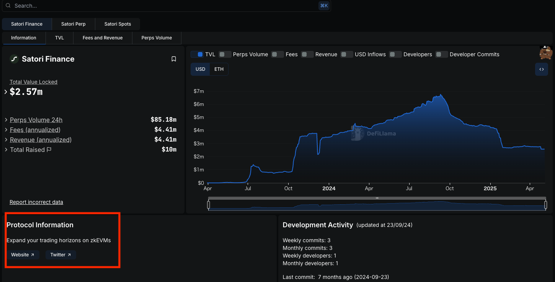
Task: Click the 2024 label on chart axis
Action: 329,188
